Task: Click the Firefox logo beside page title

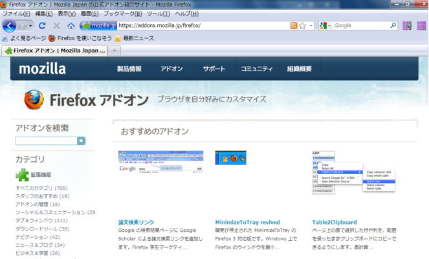Action: pyautogui.click(x=34, y=100)
